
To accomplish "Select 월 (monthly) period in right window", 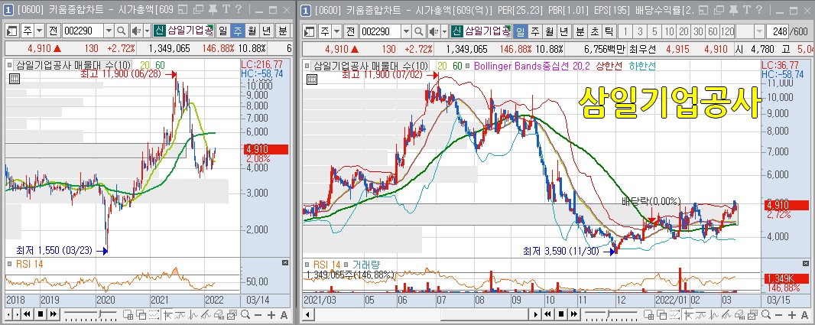I will (549, 31).
